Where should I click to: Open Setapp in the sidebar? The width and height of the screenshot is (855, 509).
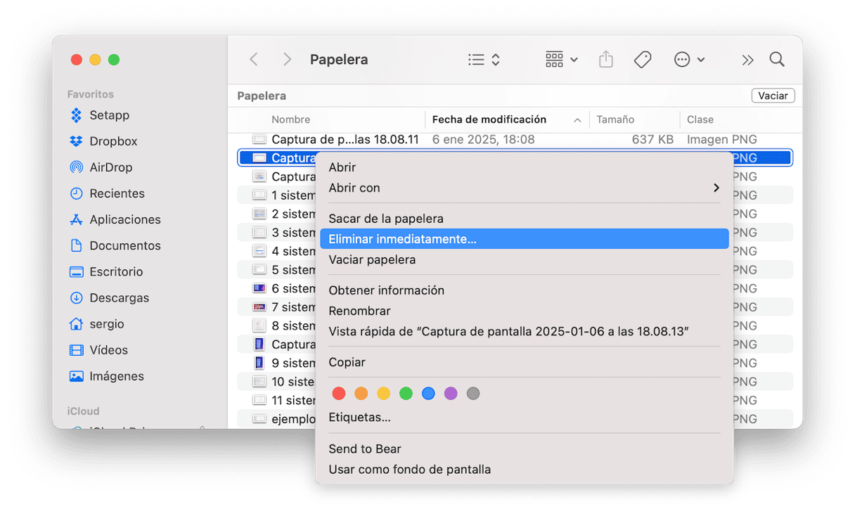click(100, 115)
